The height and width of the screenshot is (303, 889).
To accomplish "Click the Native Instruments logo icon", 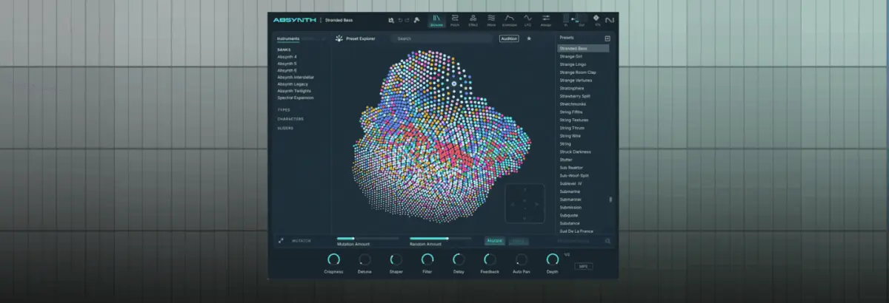I will coord(610,20).
